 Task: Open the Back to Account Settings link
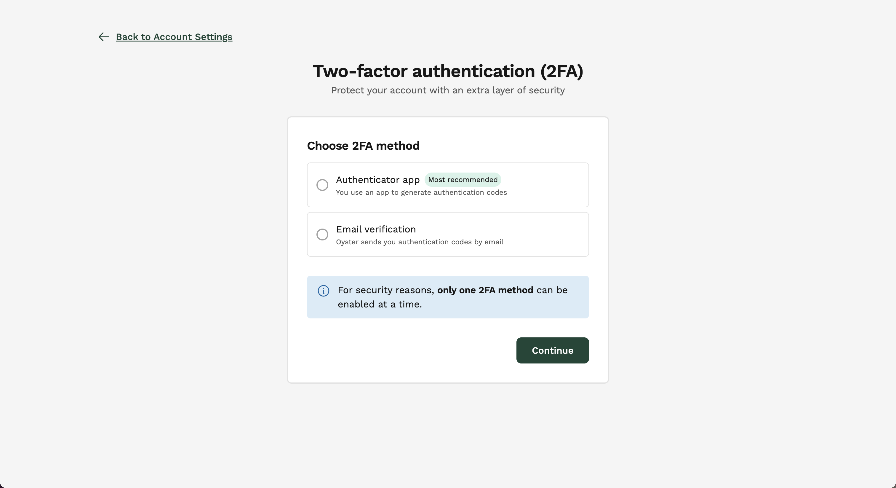pyautogui.click(x=174, y=37)
